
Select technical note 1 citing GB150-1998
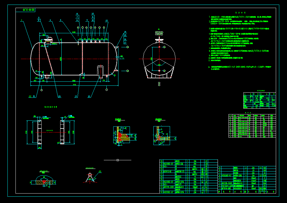point(240,18)
